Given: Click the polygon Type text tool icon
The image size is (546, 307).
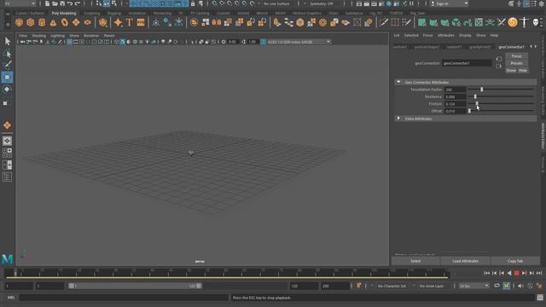Looking at the screenshot, I should tap(129, 23).
